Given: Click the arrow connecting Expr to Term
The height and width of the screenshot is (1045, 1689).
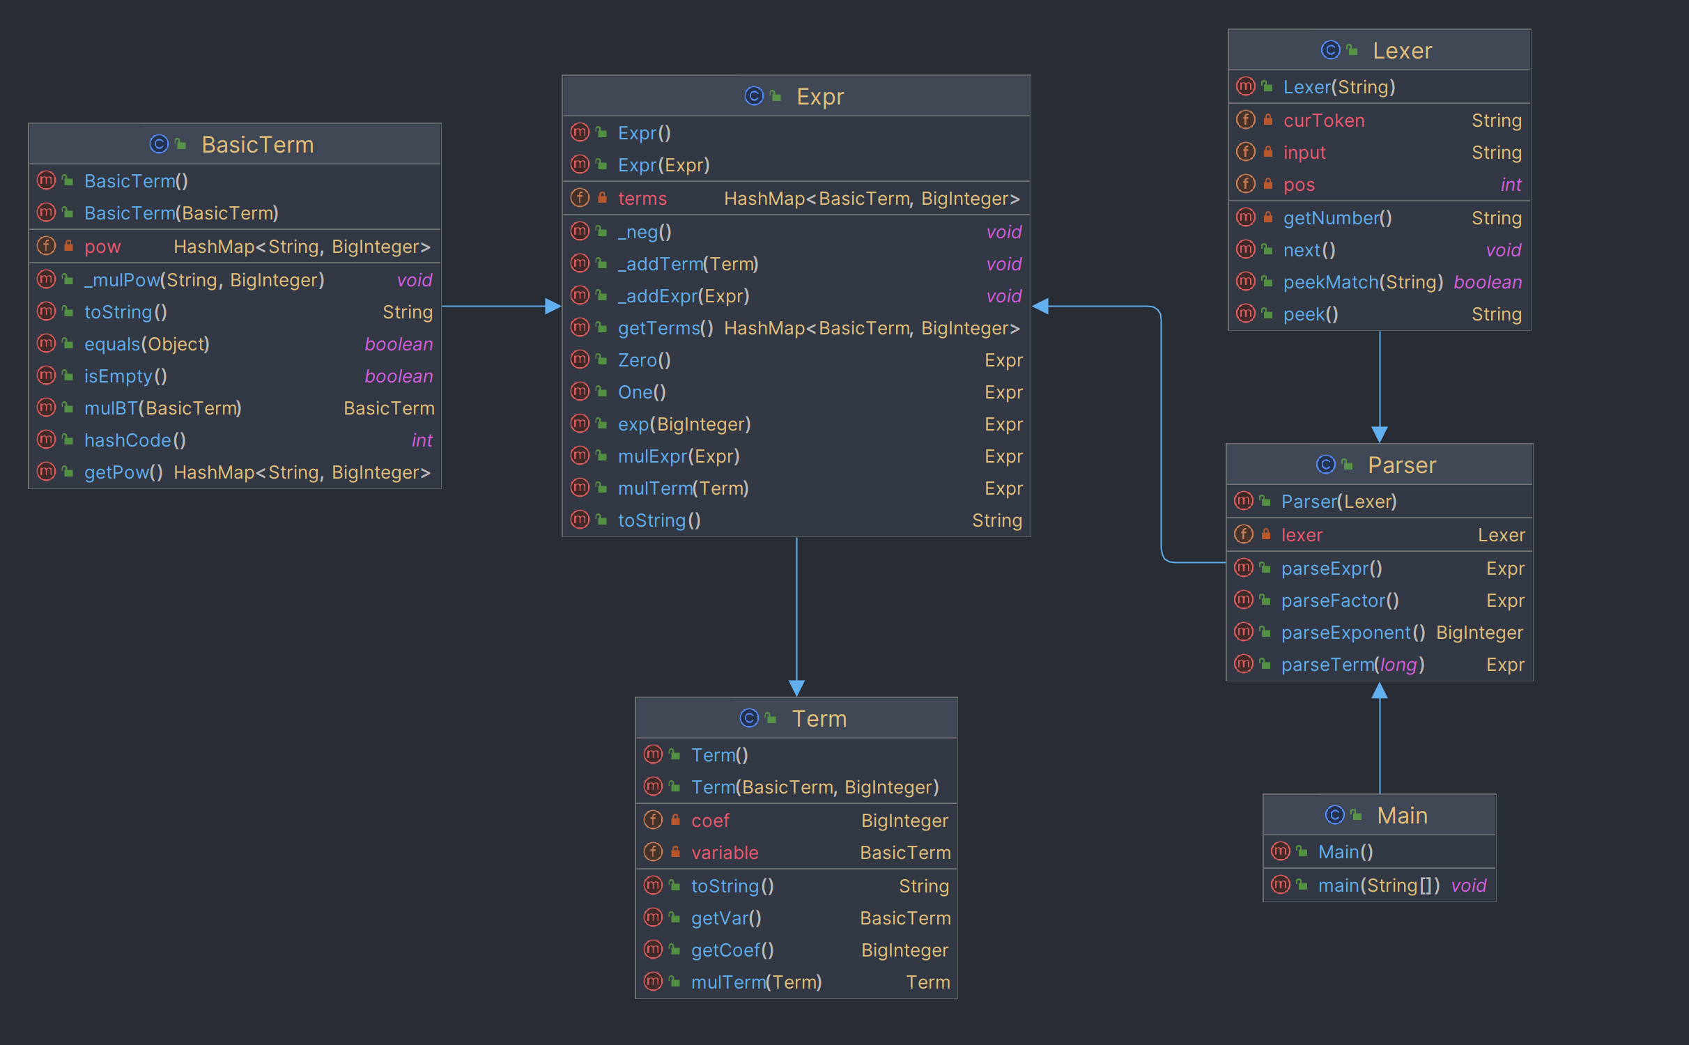Looking at the screenshot, I should (x=796, y=616).
